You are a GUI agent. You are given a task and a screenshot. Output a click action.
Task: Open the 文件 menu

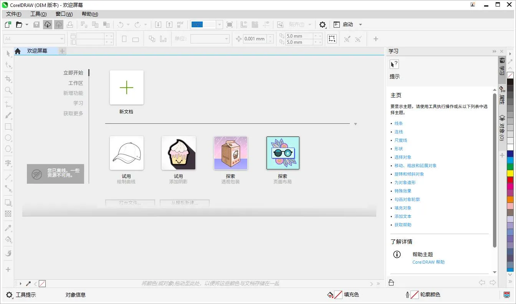[x=14, y=14]
